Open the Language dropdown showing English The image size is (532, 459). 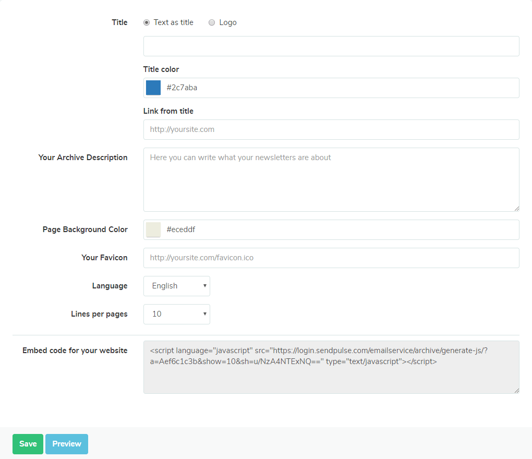click(177, 286)
